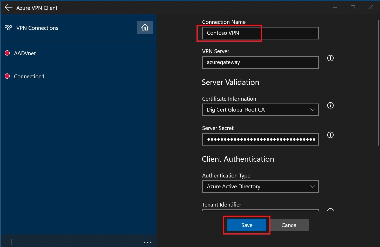Click the VPN Connections network icon

tap(8, 28)
